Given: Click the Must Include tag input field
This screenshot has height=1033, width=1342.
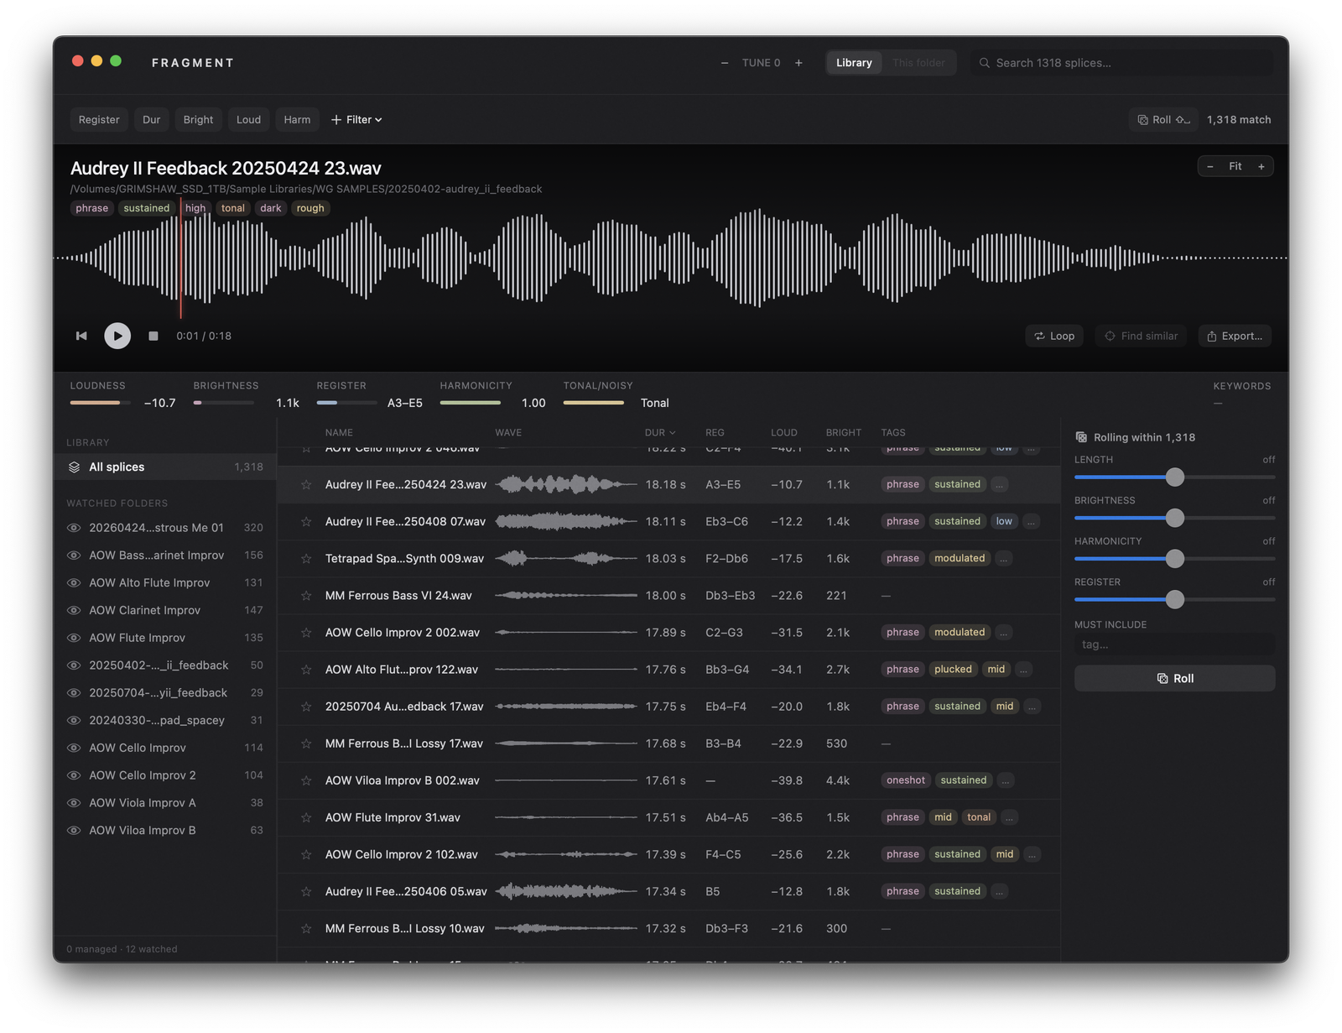Looking at the screenshot, I should 1174,644.
